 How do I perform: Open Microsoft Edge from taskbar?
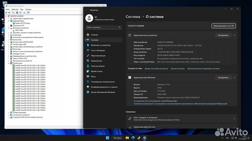click(x=132, y=138)
